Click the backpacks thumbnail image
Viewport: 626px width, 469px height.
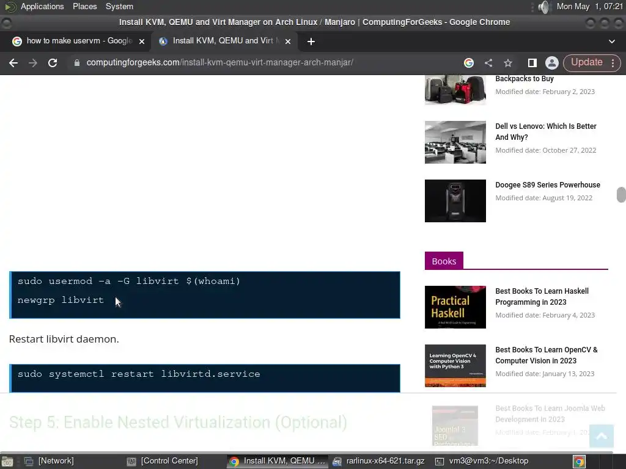point(455,90)
